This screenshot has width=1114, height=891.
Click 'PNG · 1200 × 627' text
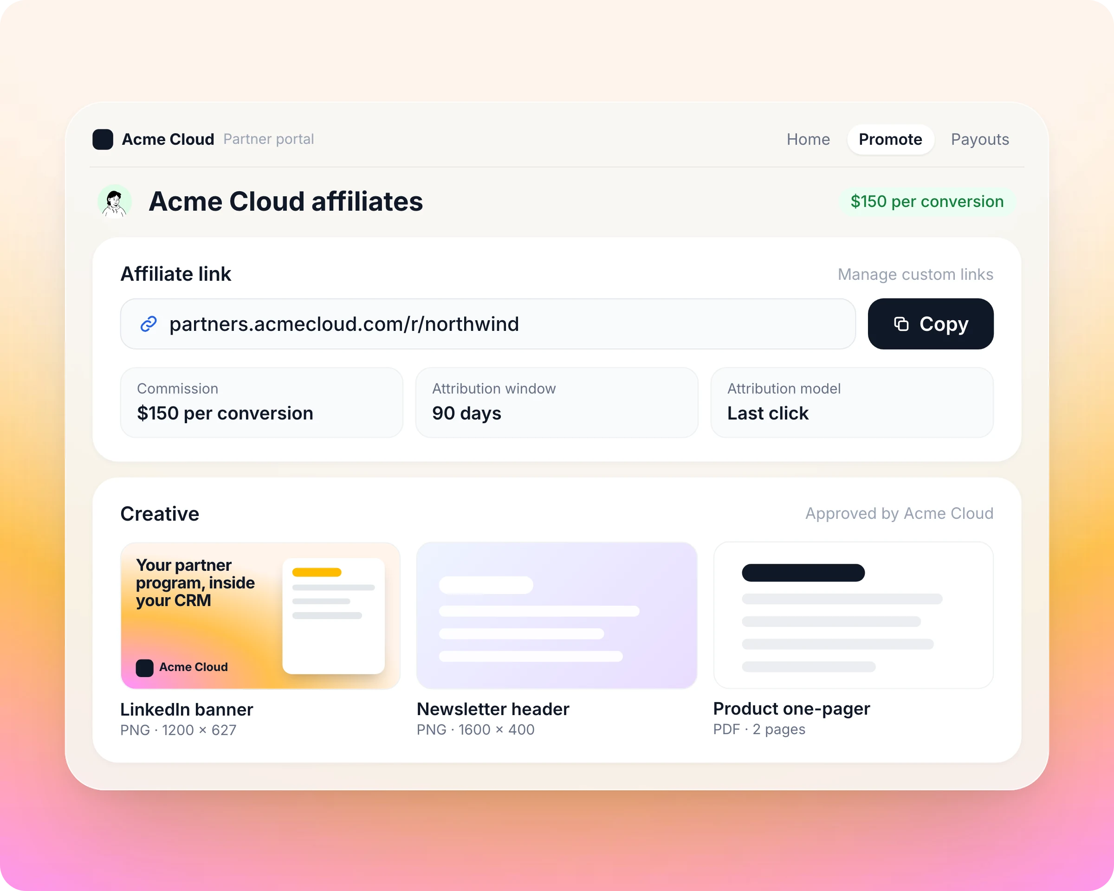178,730
